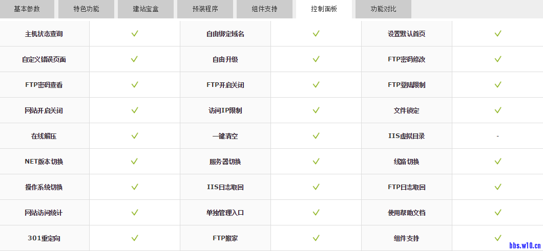Click the checkmark beside 访问IP限制

coord(316,110)
